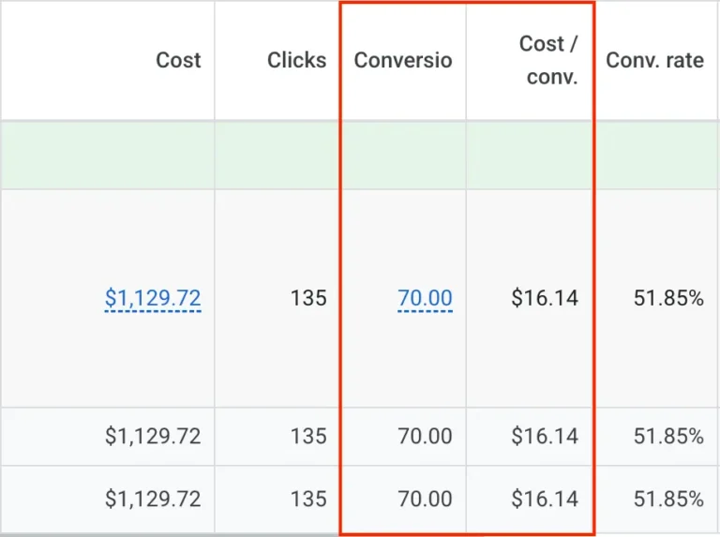Image resolution: width=720 pixels, height=537 pixels.
Task: Select 70.00 conversions in the bottom row
Action: pyautogui.click(x=425, y=499)
